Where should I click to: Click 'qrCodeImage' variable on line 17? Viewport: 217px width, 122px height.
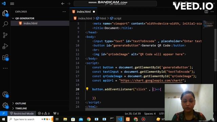113,76
